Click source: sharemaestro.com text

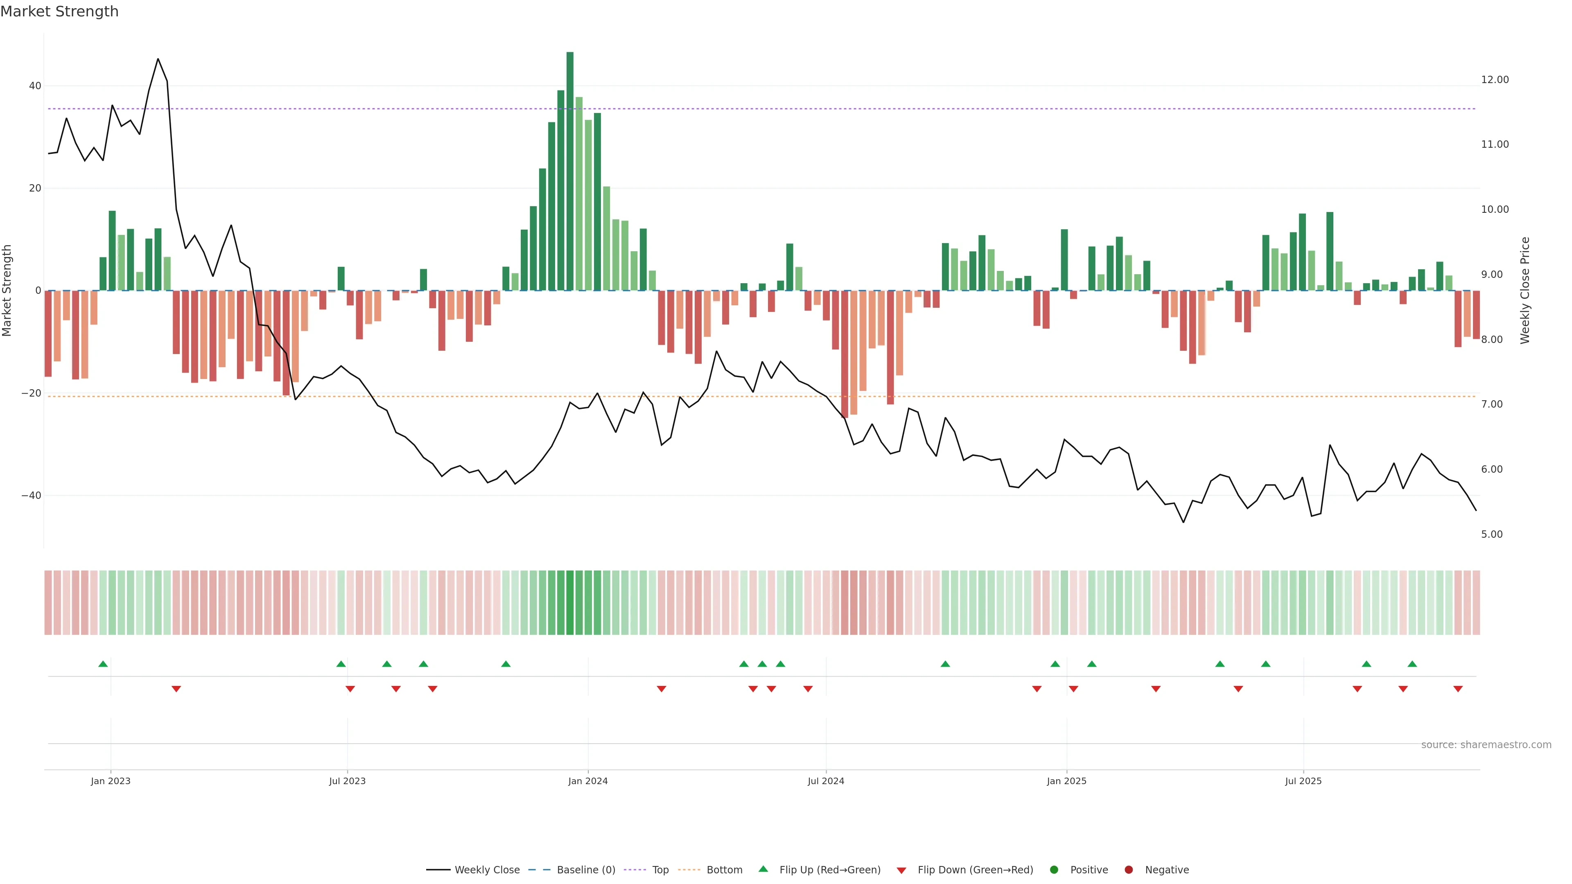click(1486, 745)
